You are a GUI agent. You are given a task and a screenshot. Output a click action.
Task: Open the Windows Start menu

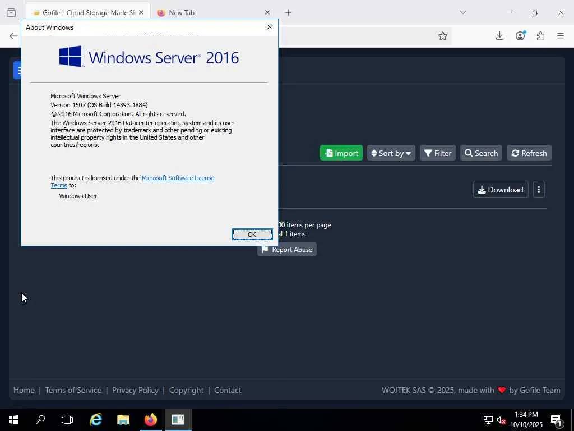[13, 420]
